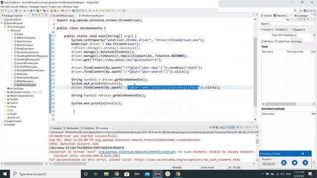
Task: Open the Windows notification center icon
Action: tap(311, 174)
